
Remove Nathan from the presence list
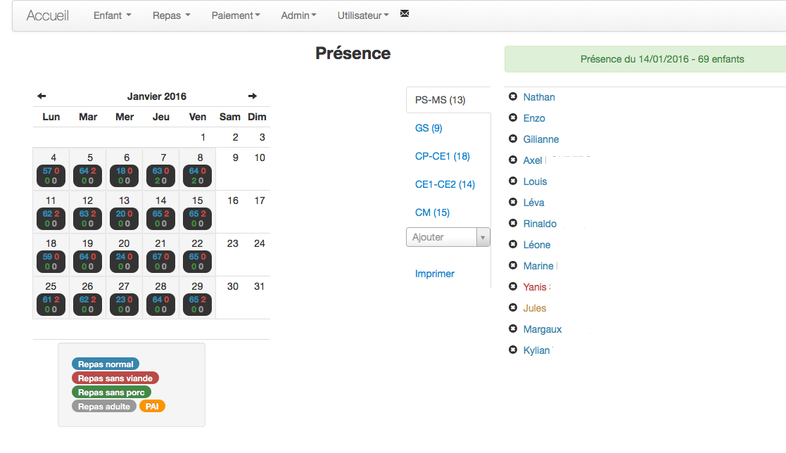pos(513,97)
